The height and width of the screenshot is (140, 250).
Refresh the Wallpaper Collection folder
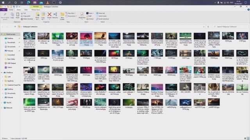[x=208, y=27]
